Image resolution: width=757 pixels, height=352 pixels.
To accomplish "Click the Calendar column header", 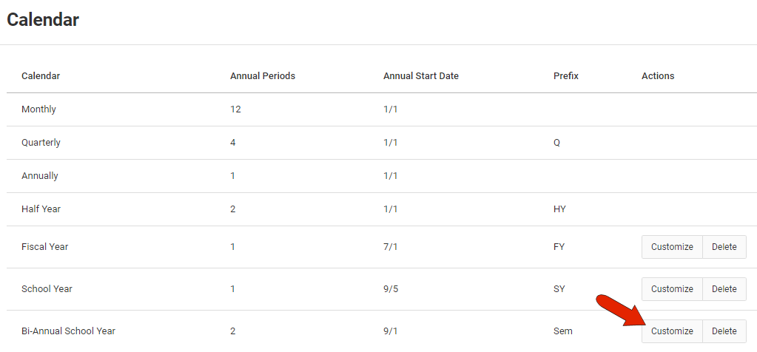I will pos(41,76).
